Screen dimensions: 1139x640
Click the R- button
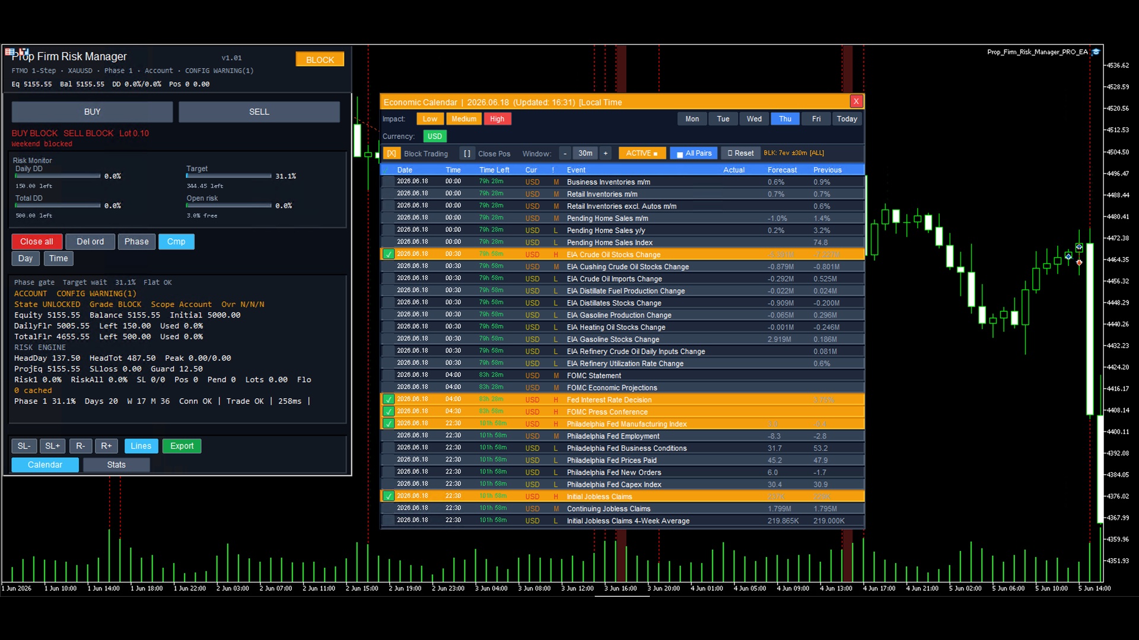coord(81,446)
